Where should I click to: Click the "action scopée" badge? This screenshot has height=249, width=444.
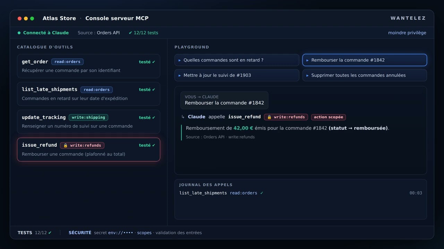click(328, 117)
